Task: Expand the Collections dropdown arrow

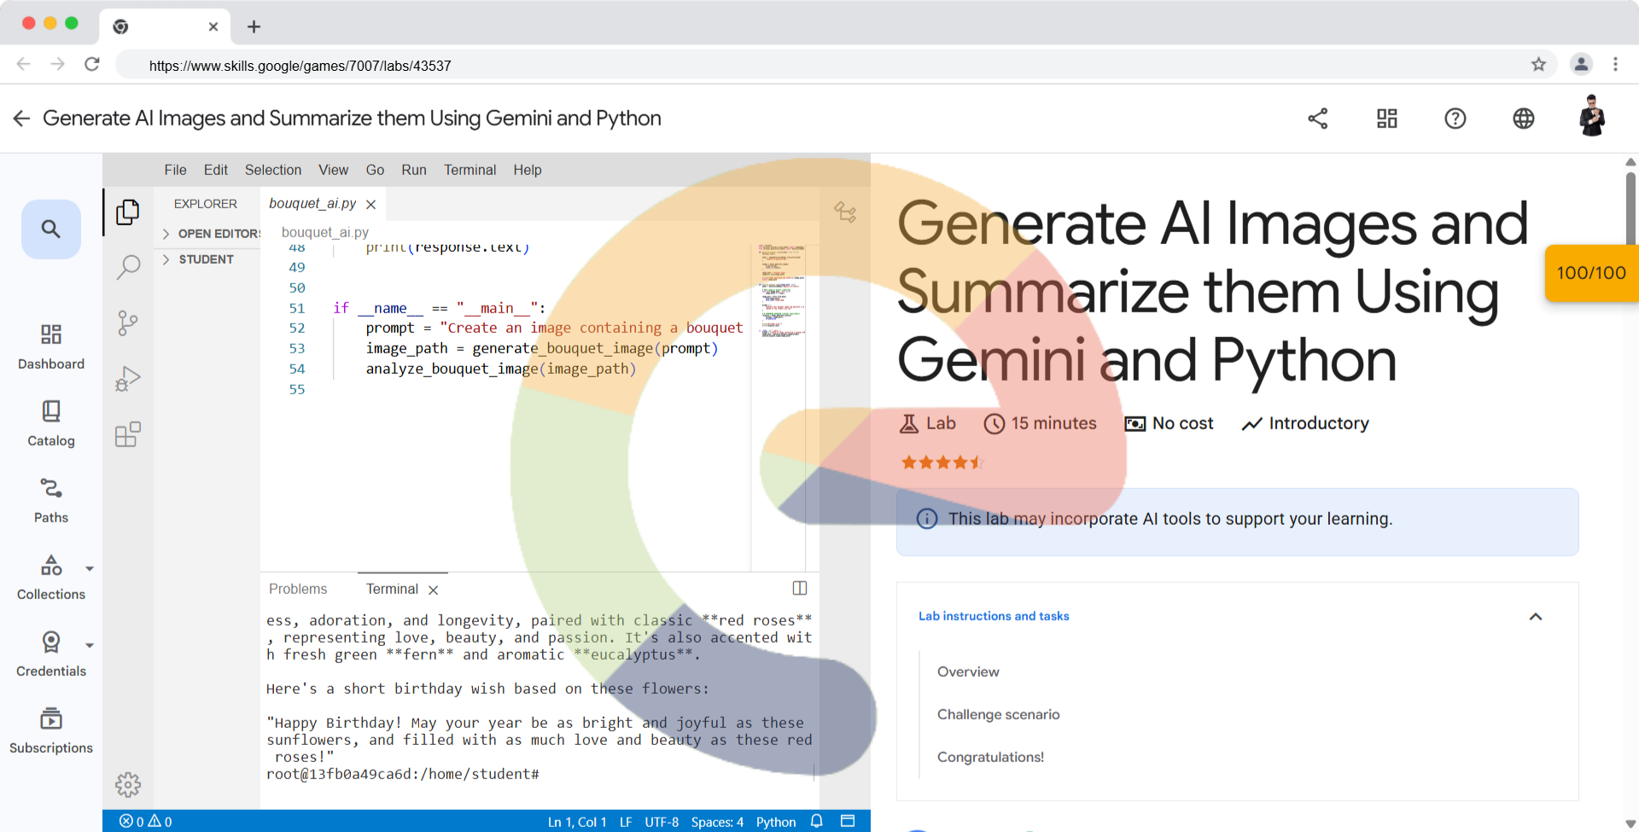Action: (90, 568)
